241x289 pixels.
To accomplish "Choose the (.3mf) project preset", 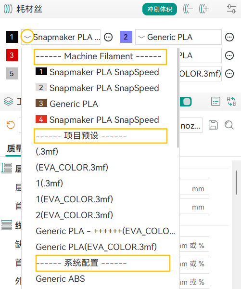I will (x=100, y=152).
